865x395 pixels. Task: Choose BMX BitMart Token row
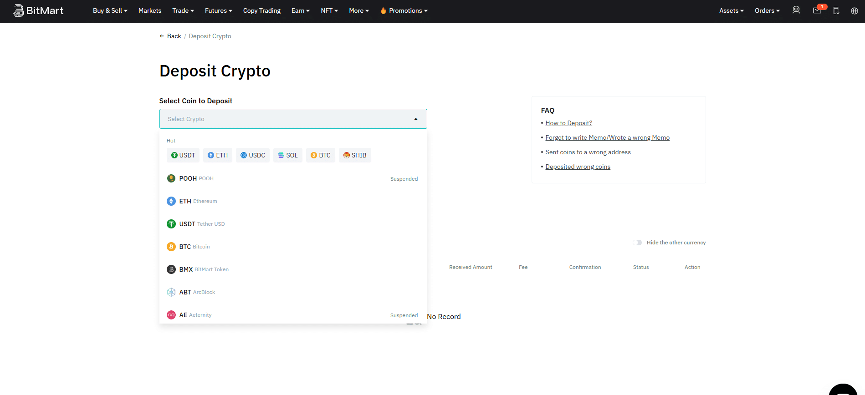point(293,269)
